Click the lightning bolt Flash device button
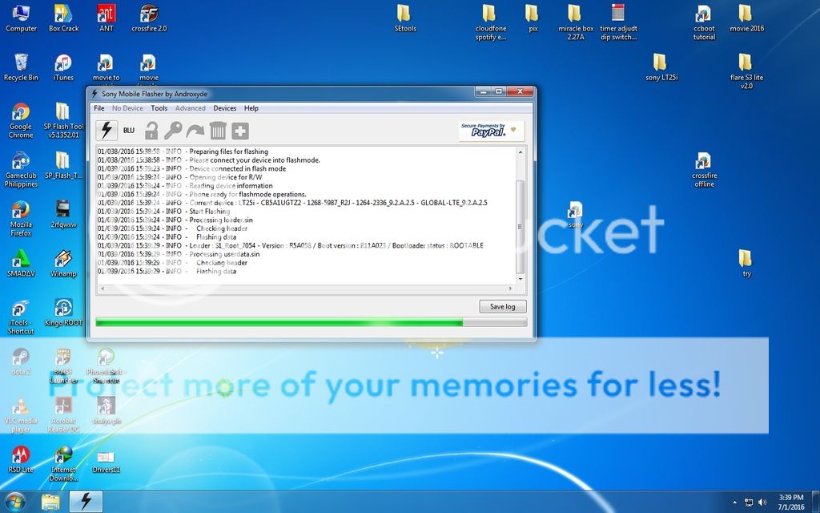This screenshot has width=820, height=513. (x=106, y=131)
